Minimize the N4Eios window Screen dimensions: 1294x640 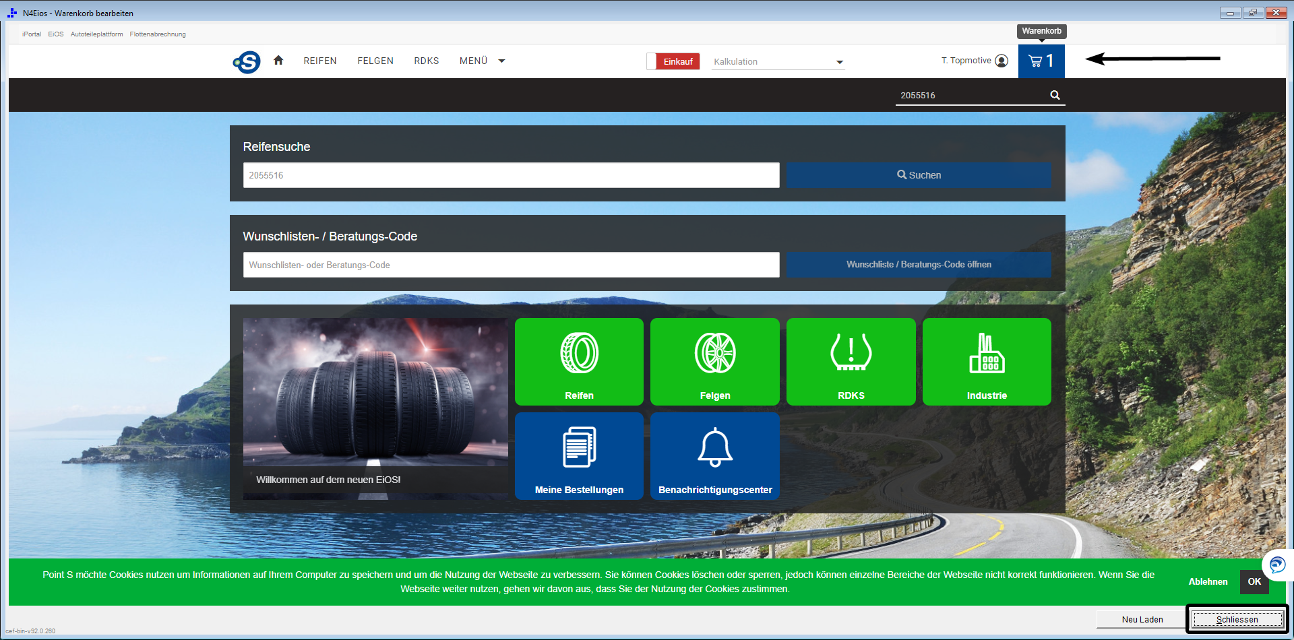click(x=1230, y=13)
